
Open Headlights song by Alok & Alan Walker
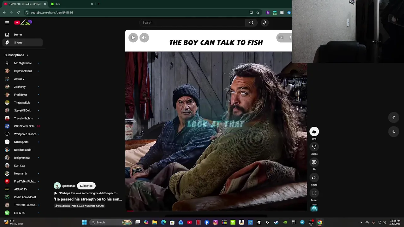click(80, 206)
